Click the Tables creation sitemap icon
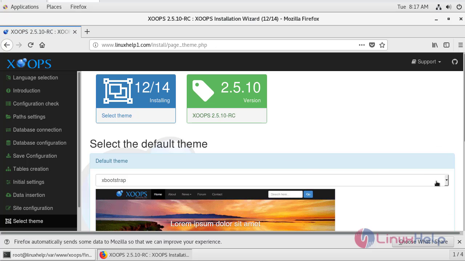This screenshot has width=465, height=261. (x=8, y=169)
